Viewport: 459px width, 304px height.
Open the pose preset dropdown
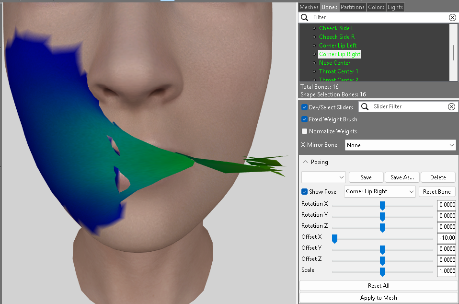pos(323,177)
